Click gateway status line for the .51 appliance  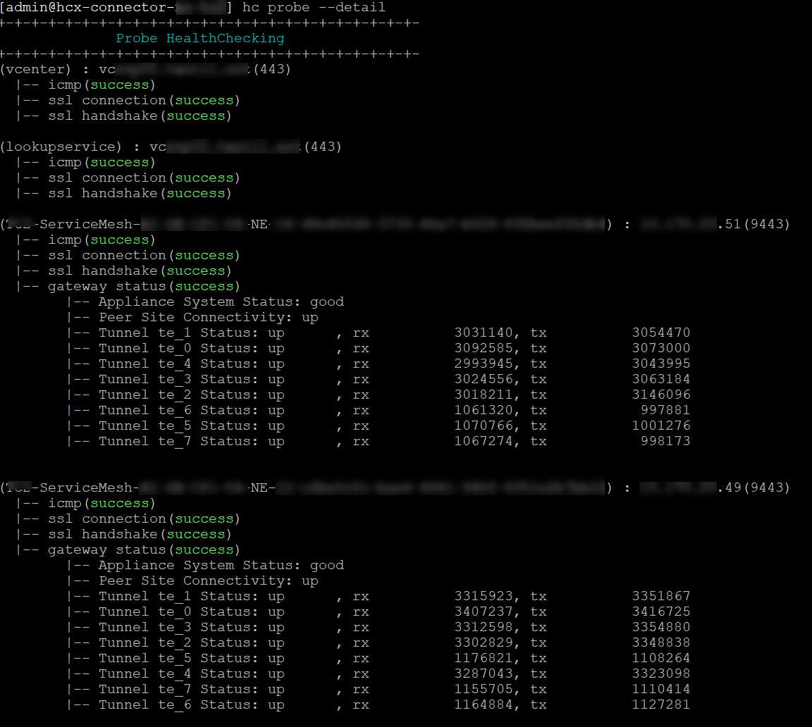pos(144,286)
